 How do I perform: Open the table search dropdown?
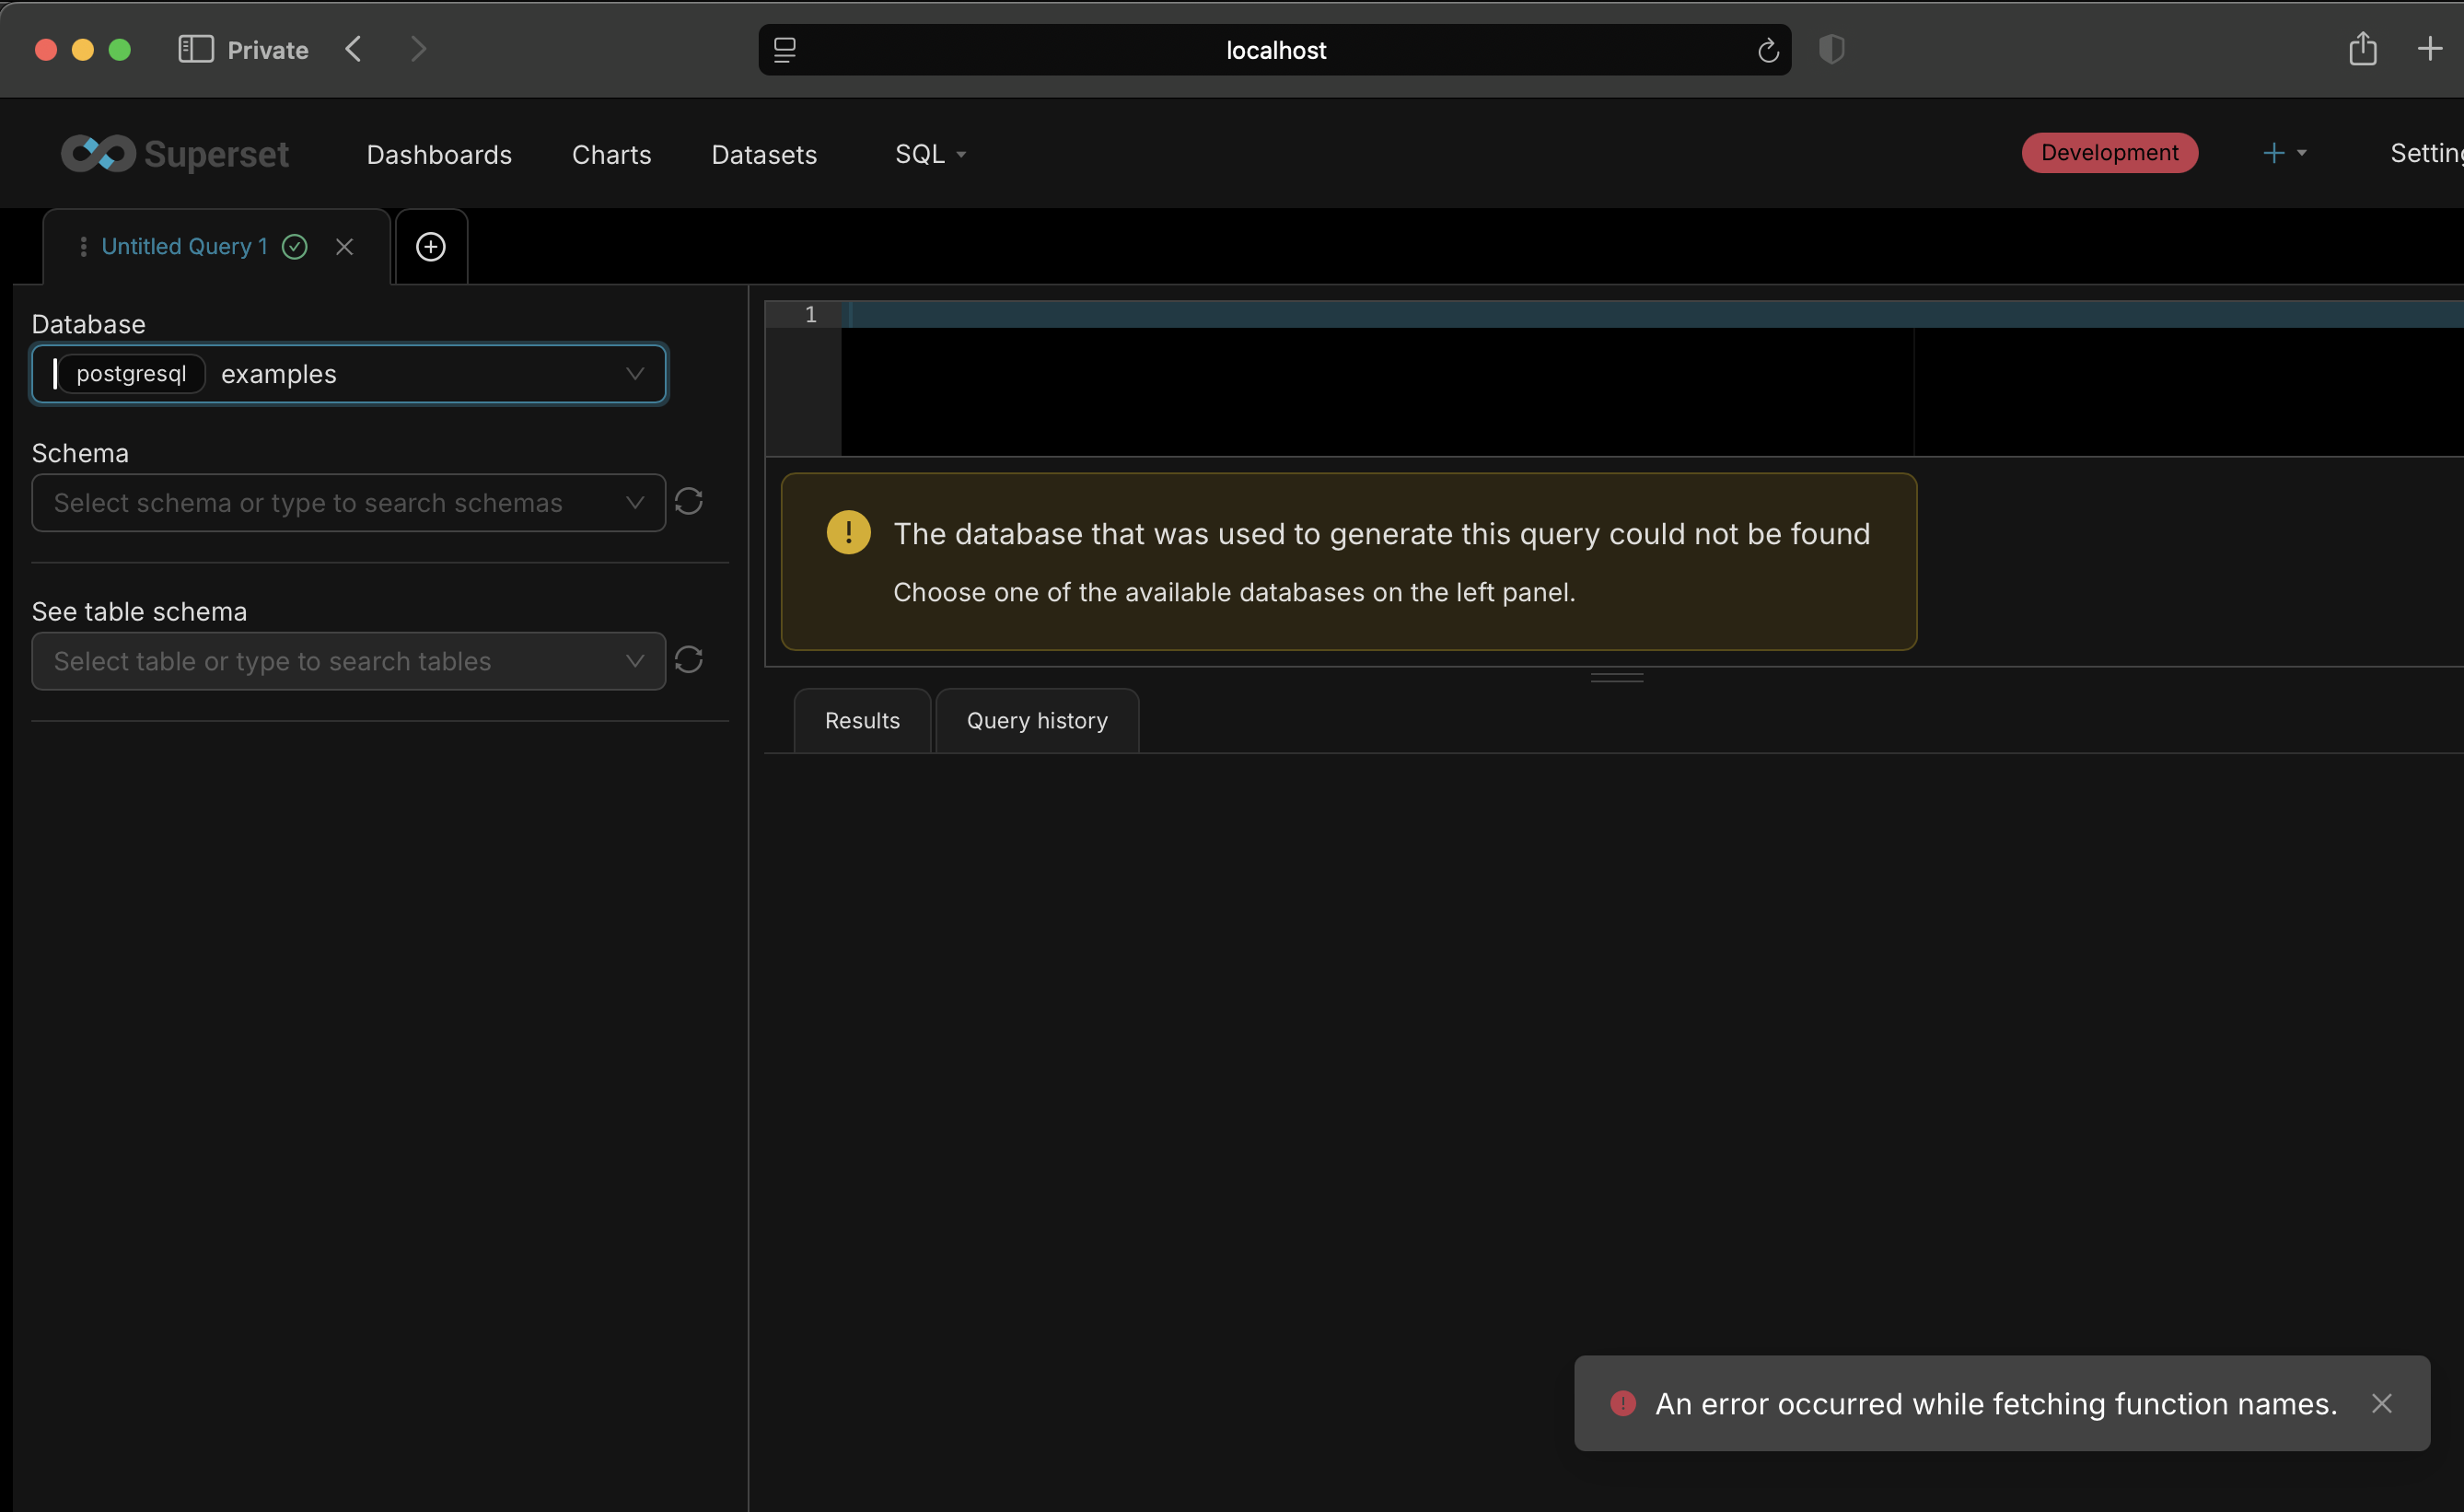349,661
